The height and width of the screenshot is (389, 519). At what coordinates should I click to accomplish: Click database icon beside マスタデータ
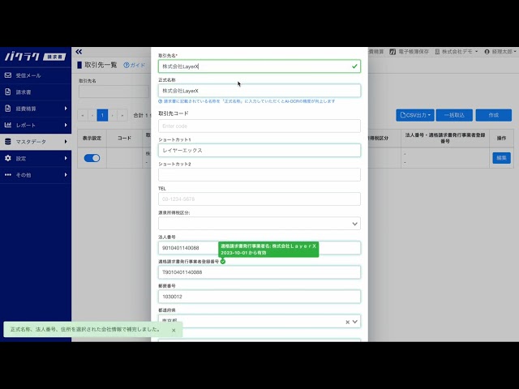8,142
